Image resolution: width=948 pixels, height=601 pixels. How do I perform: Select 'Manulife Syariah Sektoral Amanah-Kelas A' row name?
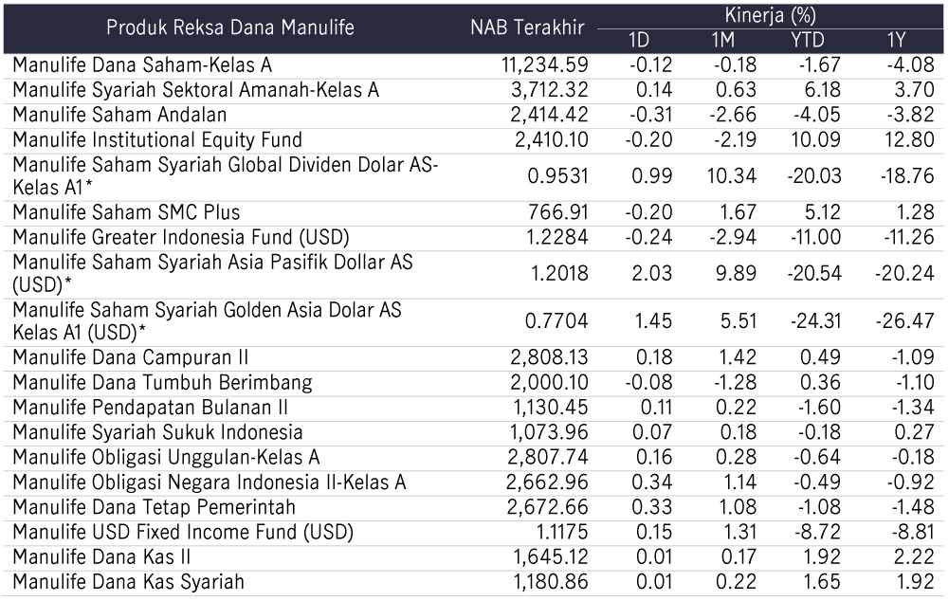196,90
